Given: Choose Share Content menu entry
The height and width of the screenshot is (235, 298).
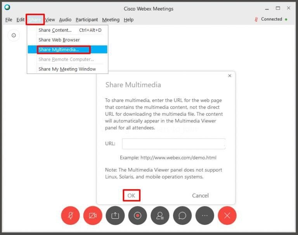Looking at the screenshot, I should pos(68,30).
